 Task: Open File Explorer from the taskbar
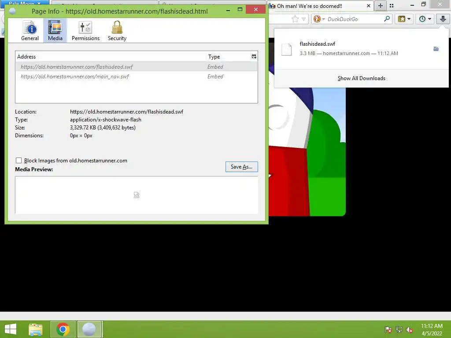click(36, 329)
